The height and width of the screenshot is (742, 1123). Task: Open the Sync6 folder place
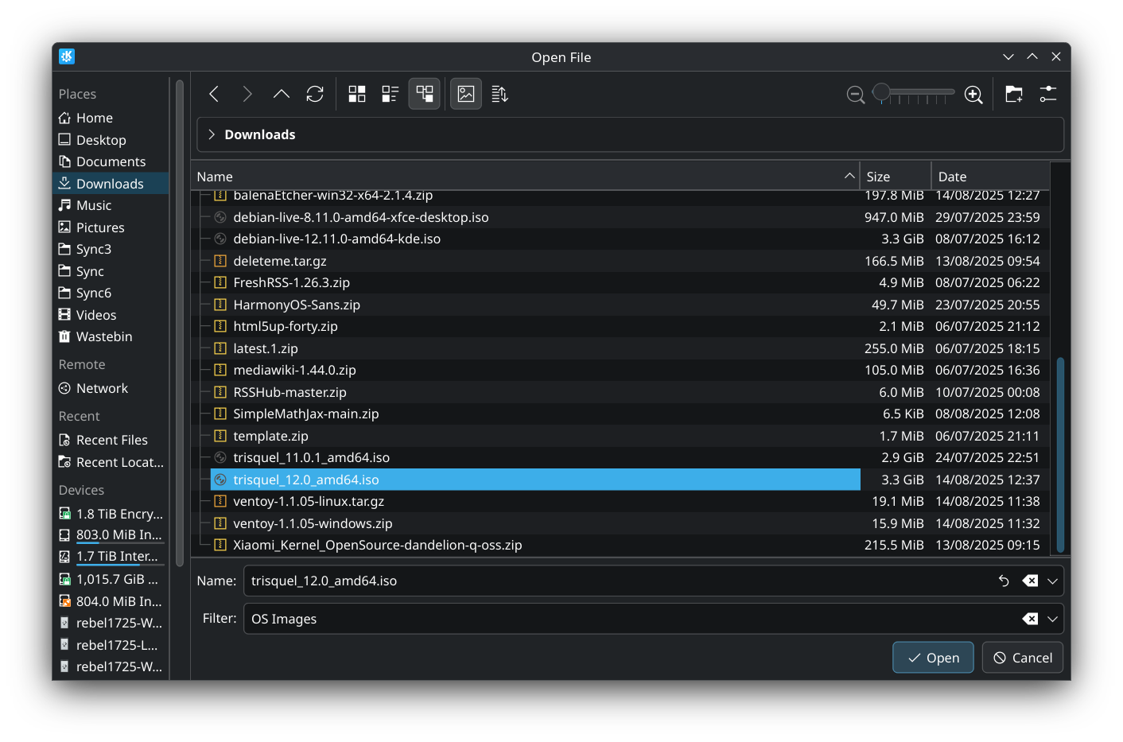point(111,293)
